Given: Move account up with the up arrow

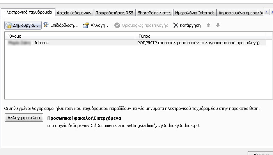Looking at the screenshot, I should (208, 25).
